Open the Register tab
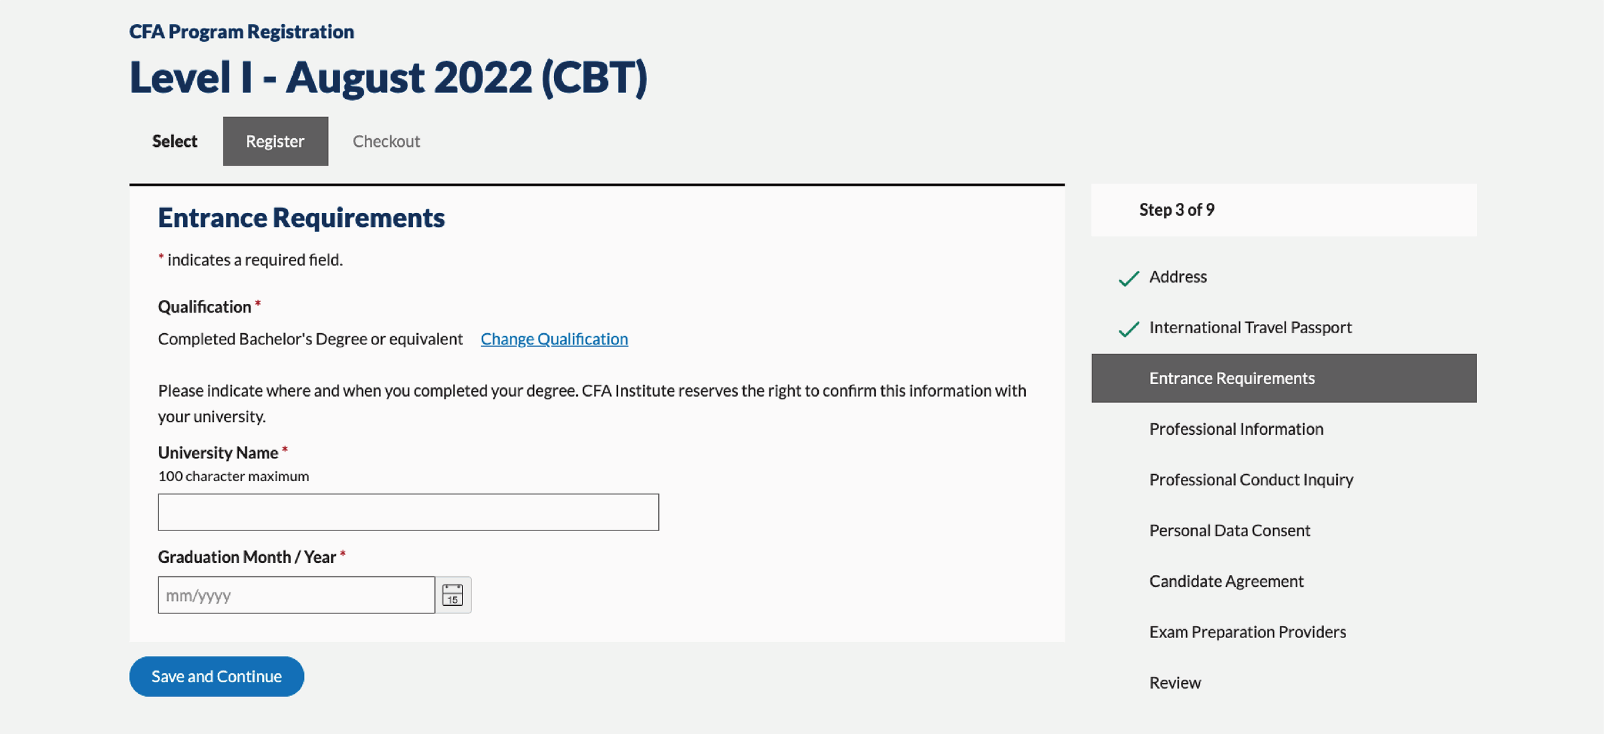Image resolution: width=1604 pixels, height=734 pixels. [x=275, y=141]
